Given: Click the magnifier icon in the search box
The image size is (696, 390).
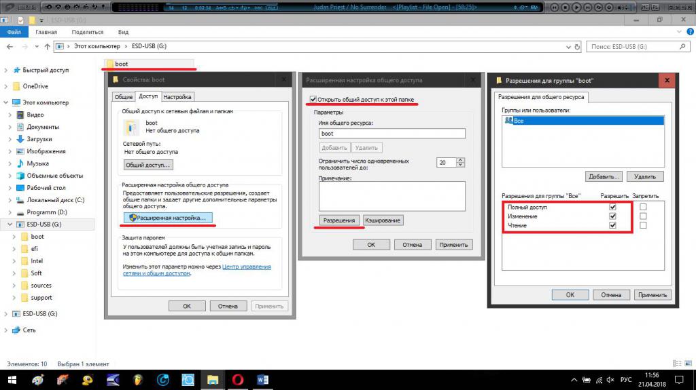Looking at the screenshot, I should pos(682,46).
